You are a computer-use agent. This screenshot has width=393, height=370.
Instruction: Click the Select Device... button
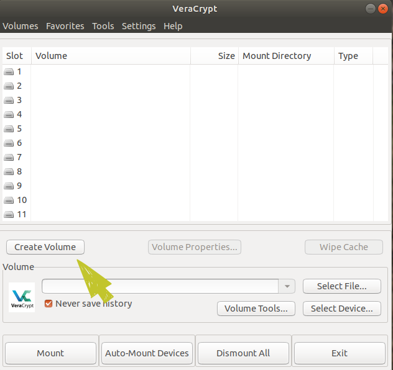tap(342, 309)
